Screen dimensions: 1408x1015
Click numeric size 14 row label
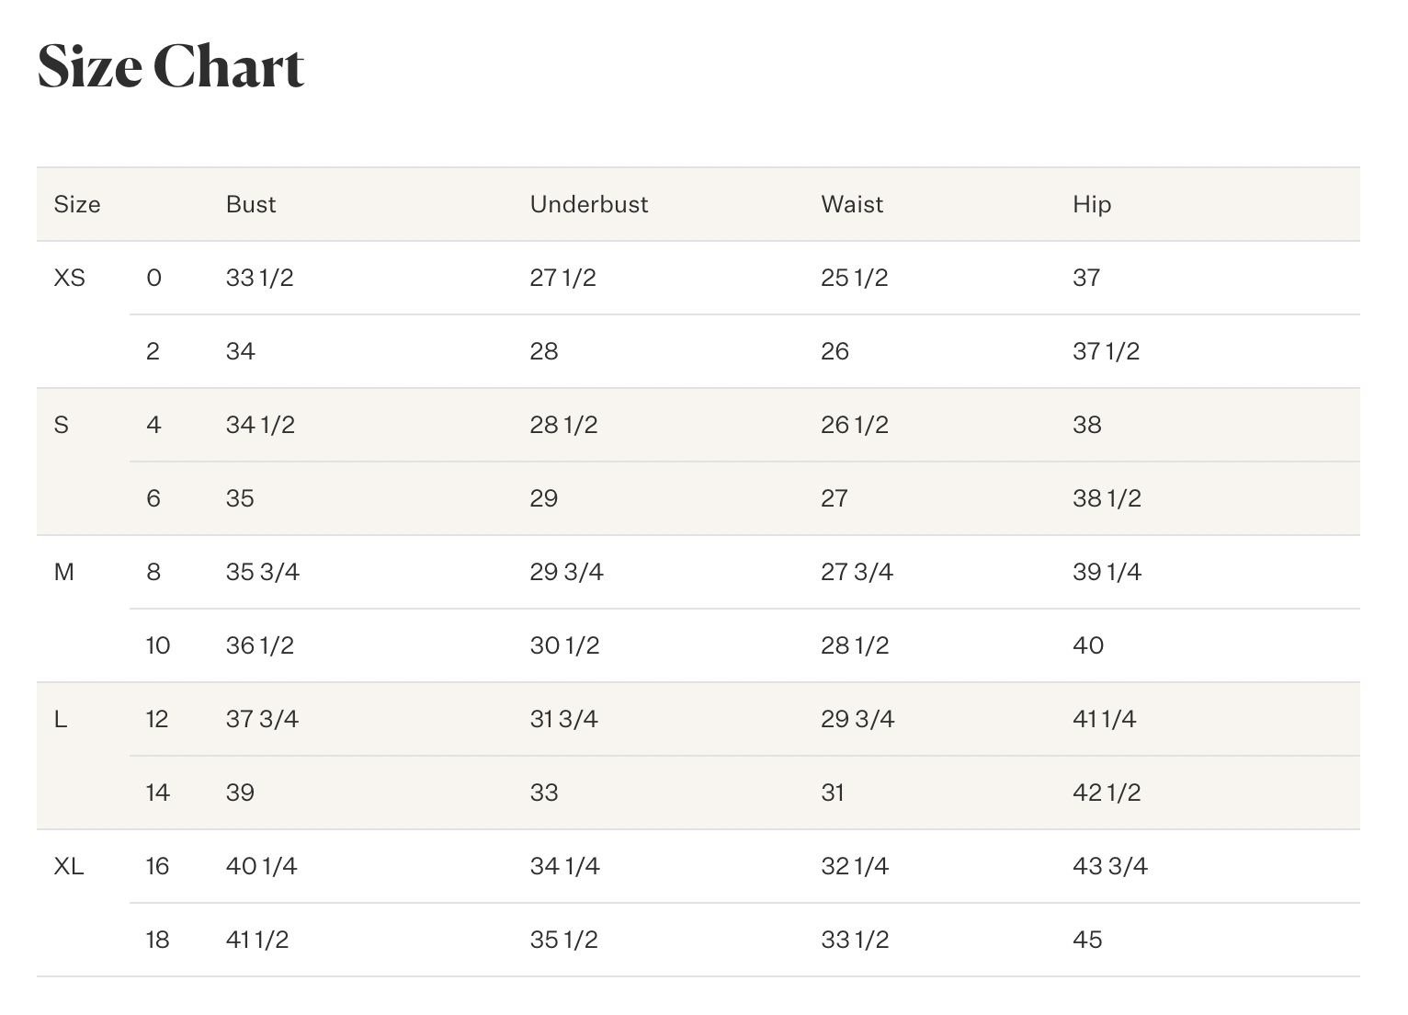pyautogui.click(x=158, y=793)
